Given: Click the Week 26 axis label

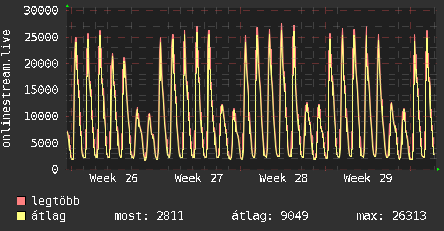Looking at the screenshot, I should (114, 178).
